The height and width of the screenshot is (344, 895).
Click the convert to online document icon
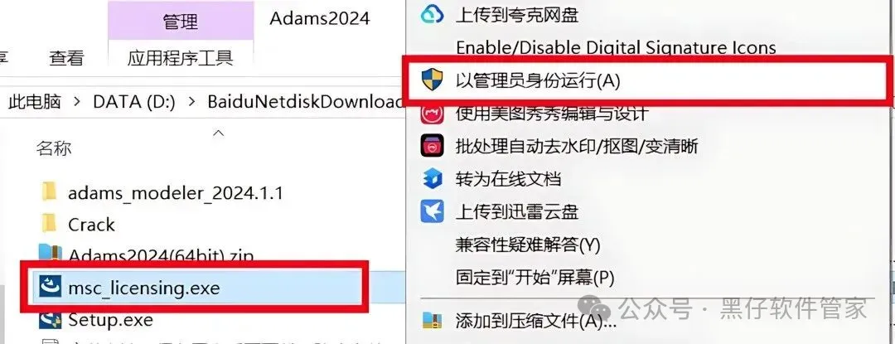tap(432, 179)
